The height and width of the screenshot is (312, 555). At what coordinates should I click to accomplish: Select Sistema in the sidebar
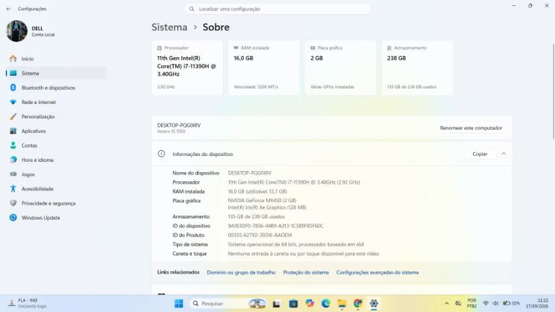point(56,73)
